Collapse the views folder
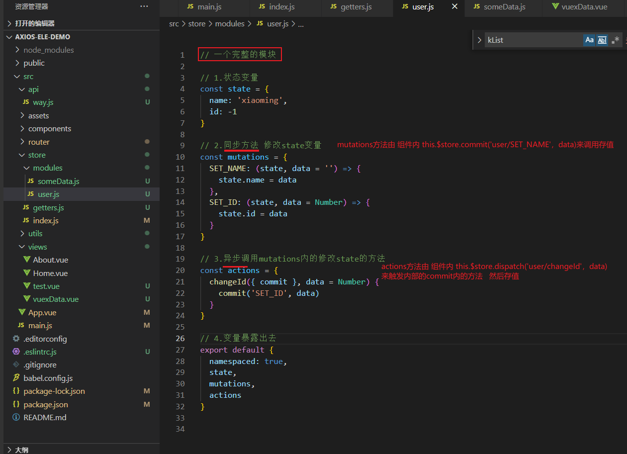The height and width of the screenshot is (454, 627). tap(82, 247)
